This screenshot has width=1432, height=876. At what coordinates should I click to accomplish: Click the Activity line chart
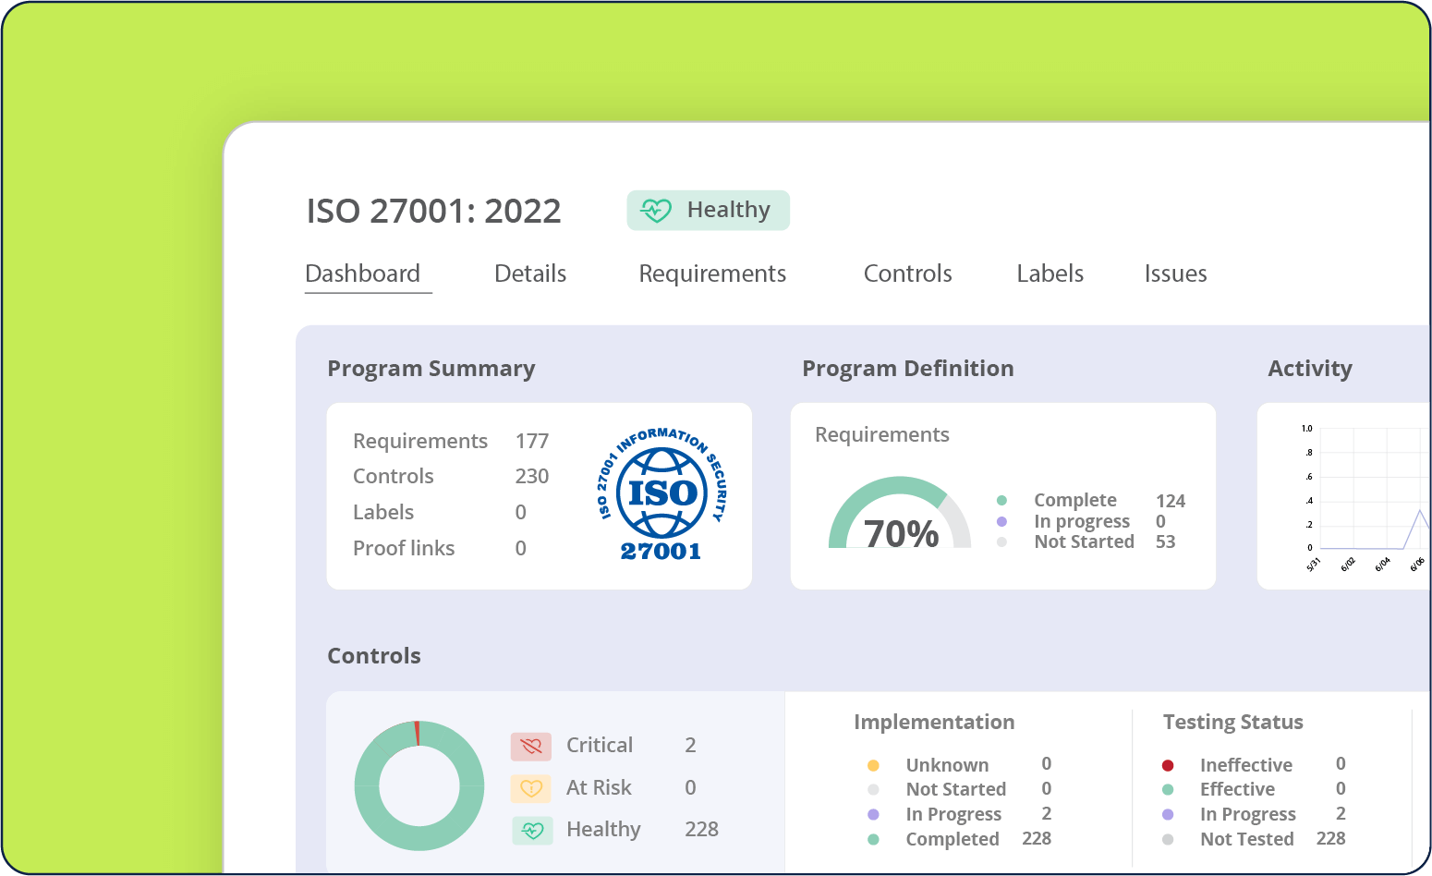(x=1365, y=499)
